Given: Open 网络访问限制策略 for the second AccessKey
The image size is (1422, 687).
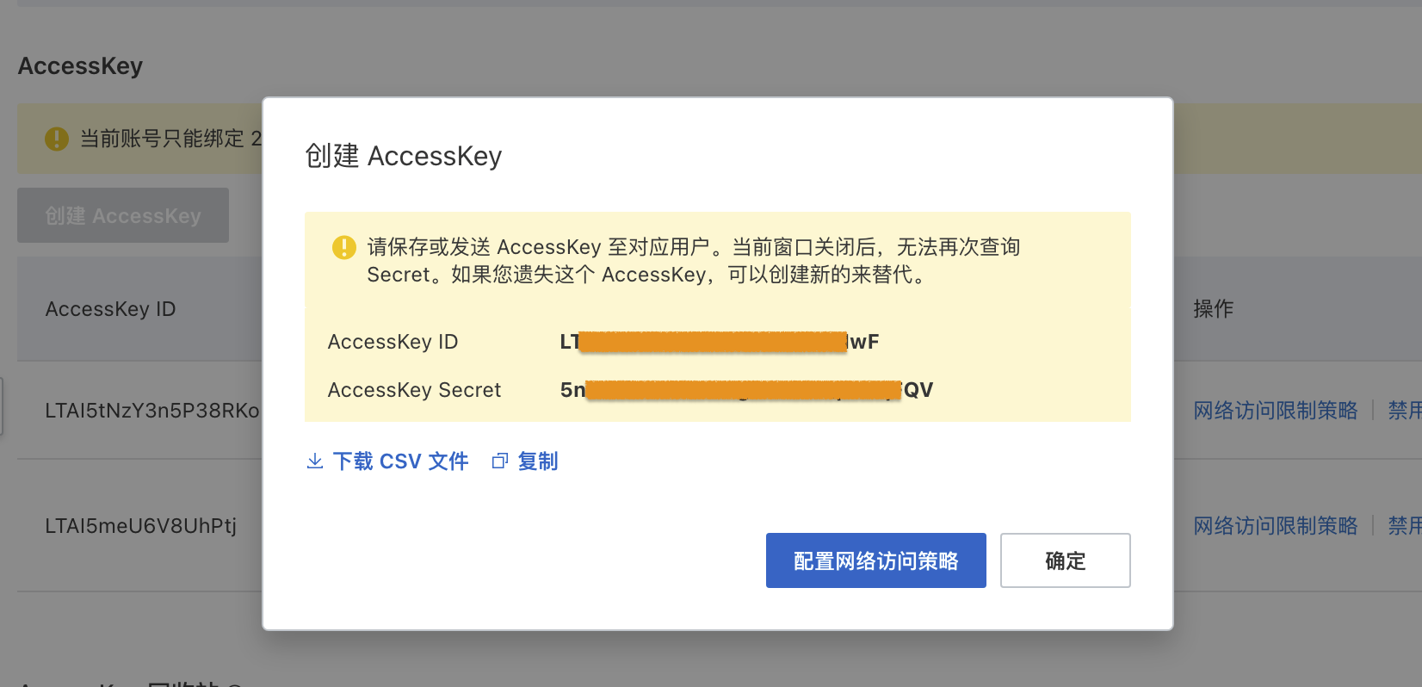Looking at the screenshot, I should (x=1276, y=526).
